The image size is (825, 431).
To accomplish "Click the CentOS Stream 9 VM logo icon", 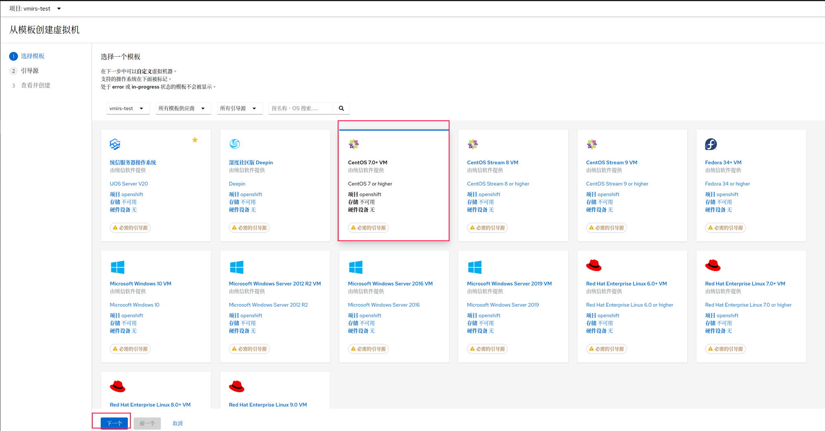I will (592, 144).
